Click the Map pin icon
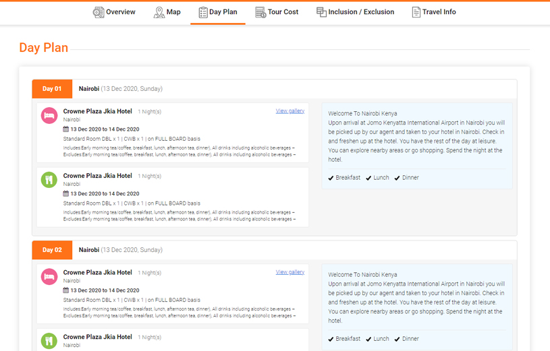This screenshot has width=550, height=351. pyautogui.click(x=159, y=12)
